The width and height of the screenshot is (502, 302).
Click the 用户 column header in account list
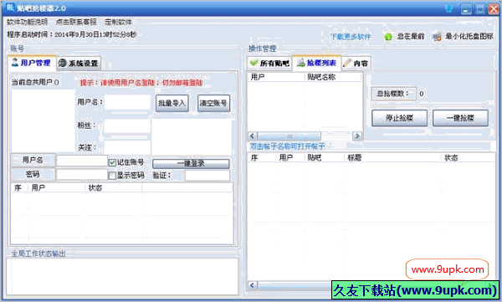[56, 188]
